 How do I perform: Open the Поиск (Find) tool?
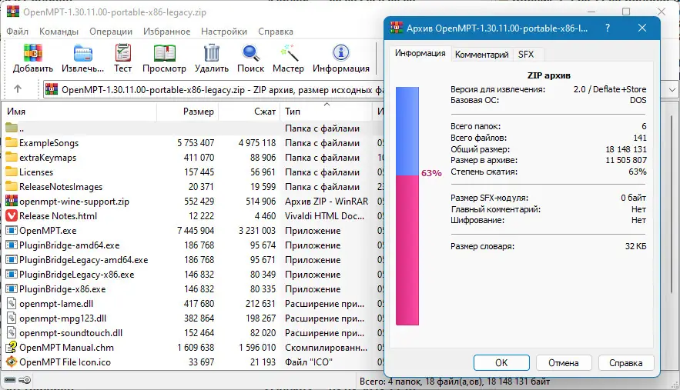(250, 53)
